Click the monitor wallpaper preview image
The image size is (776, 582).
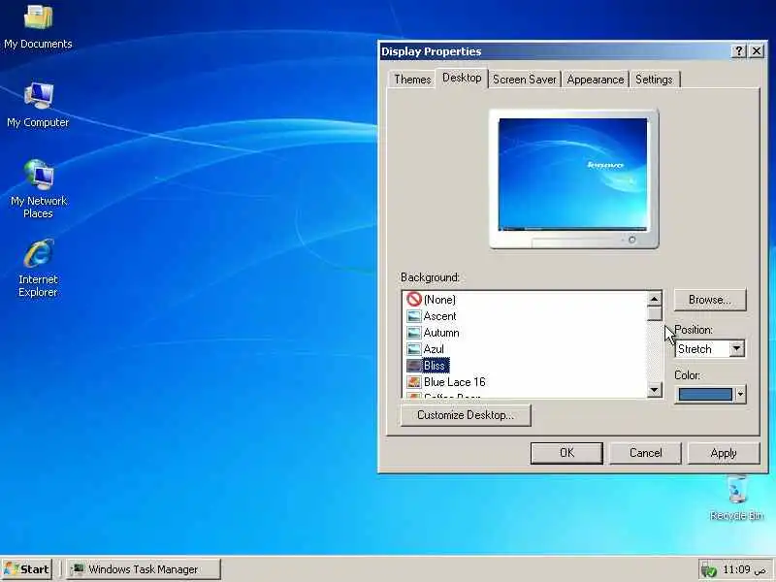[572, 175]
